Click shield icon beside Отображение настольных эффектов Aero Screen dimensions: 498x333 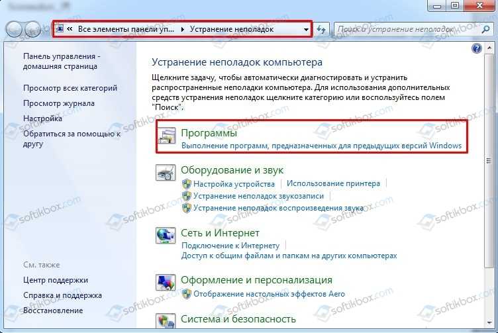click(187, 294)
